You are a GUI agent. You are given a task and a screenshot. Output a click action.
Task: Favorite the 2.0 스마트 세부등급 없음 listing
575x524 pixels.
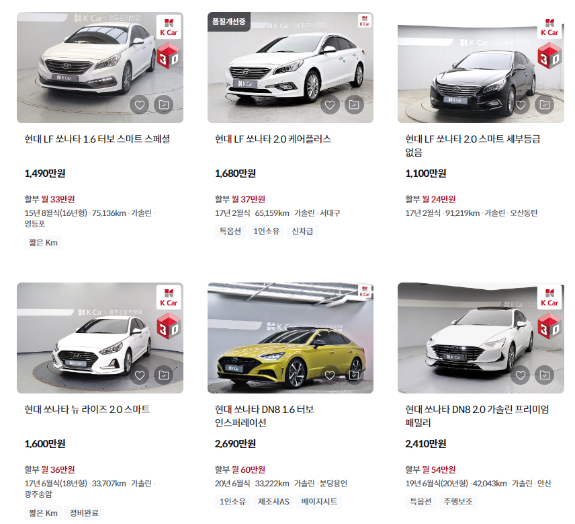point(520,105)
